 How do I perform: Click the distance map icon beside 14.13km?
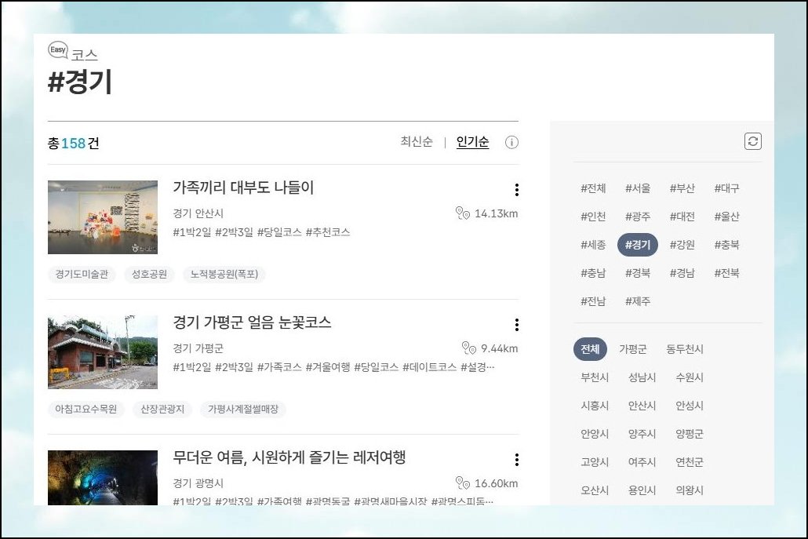463,213
